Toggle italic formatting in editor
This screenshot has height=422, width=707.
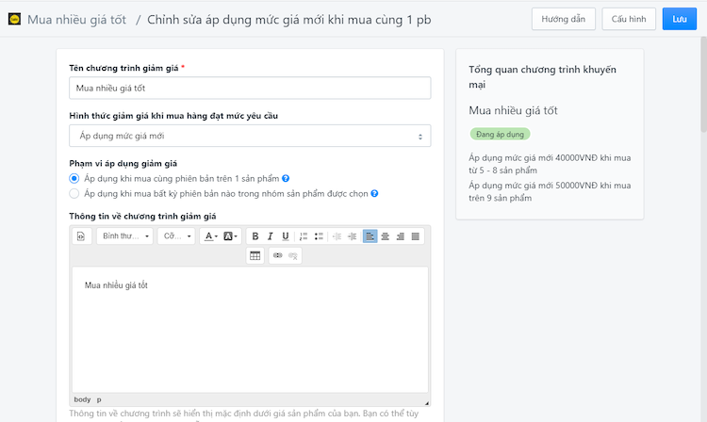coord(271,236)
